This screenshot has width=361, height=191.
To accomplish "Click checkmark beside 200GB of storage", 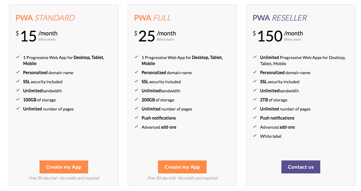I will pyautogui.click(x=136, y=100).
